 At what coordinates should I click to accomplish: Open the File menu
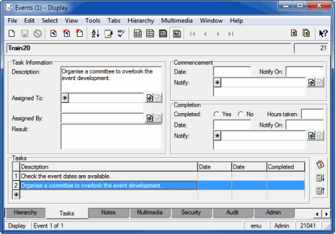[x=12, y=21]
